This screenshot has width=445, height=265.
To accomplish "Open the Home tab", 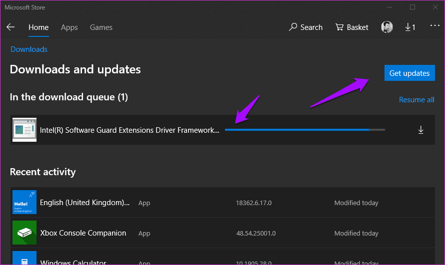I will pyautogui.click(x=38, y=27).
